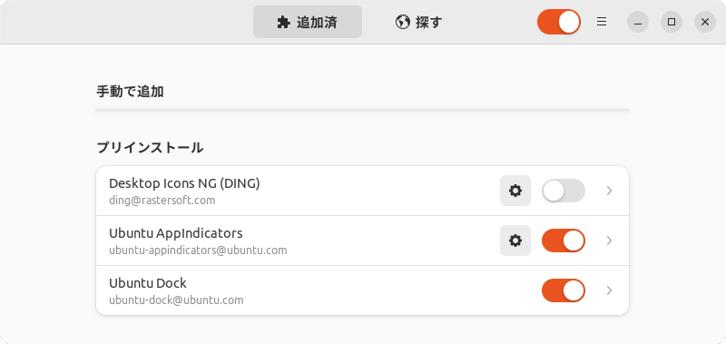Click the globe icon on 探す tab
Screen dimensions: 726x344
point(402,22)
